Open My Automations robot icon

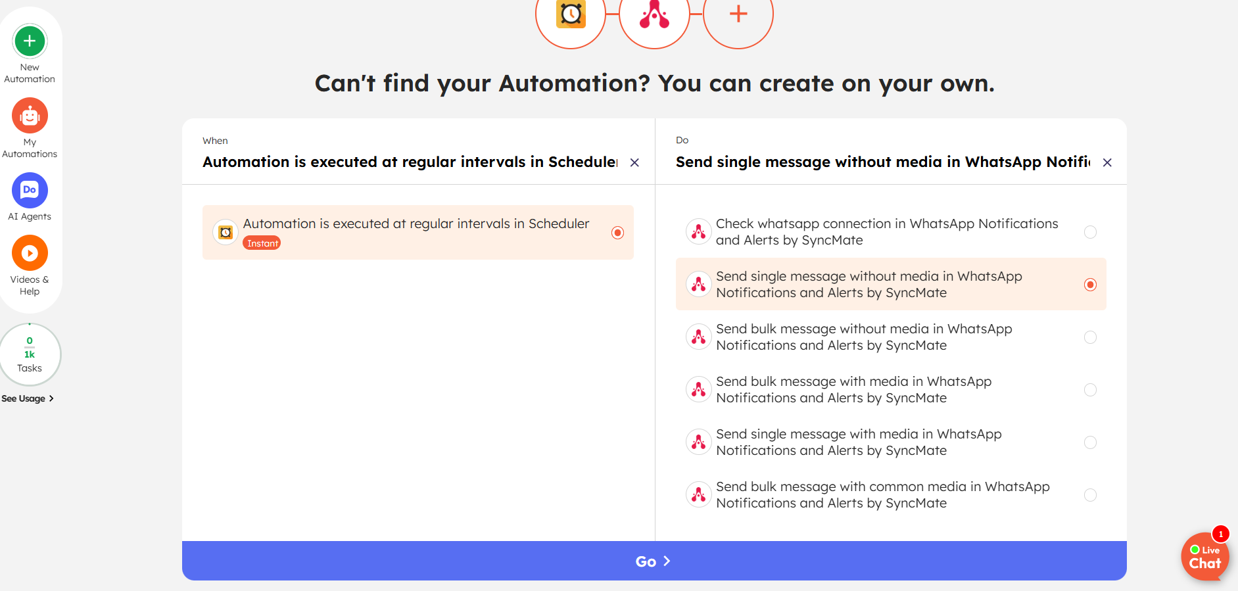(30, 116)
